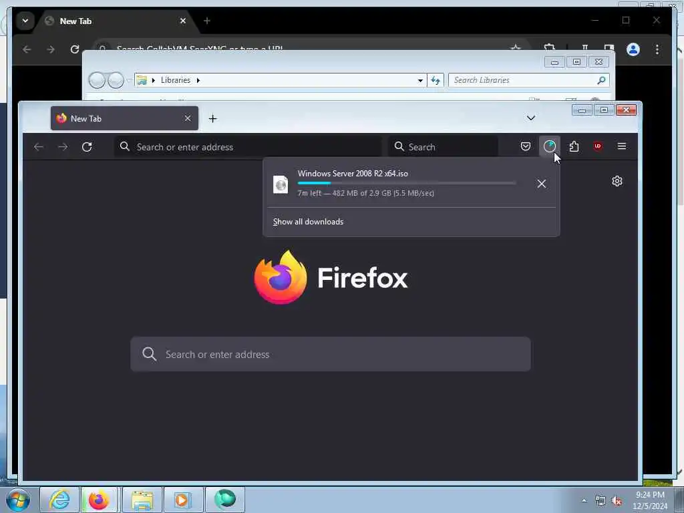Launch Internet Explorer from taskbar
This screenshot has width=684, height=513.
(59, 500)
